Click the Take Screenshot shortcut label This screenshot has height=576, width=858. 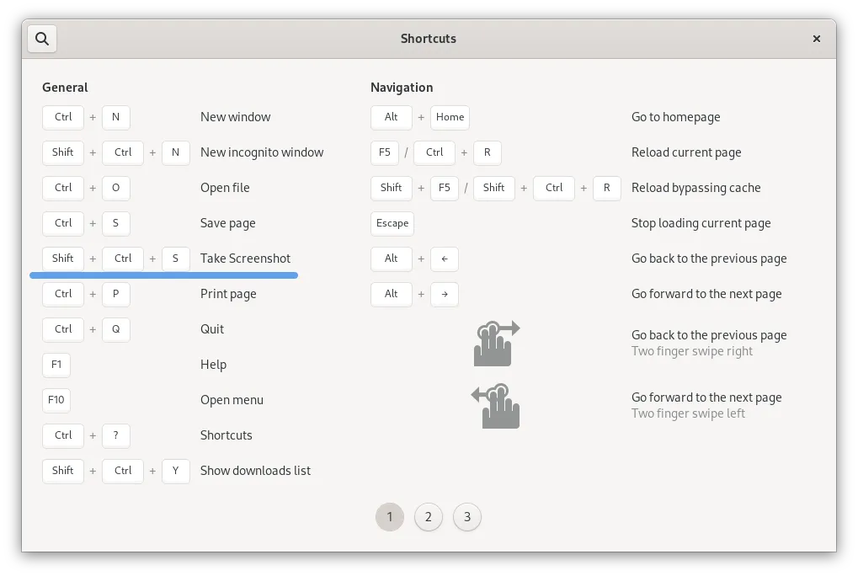245,259
